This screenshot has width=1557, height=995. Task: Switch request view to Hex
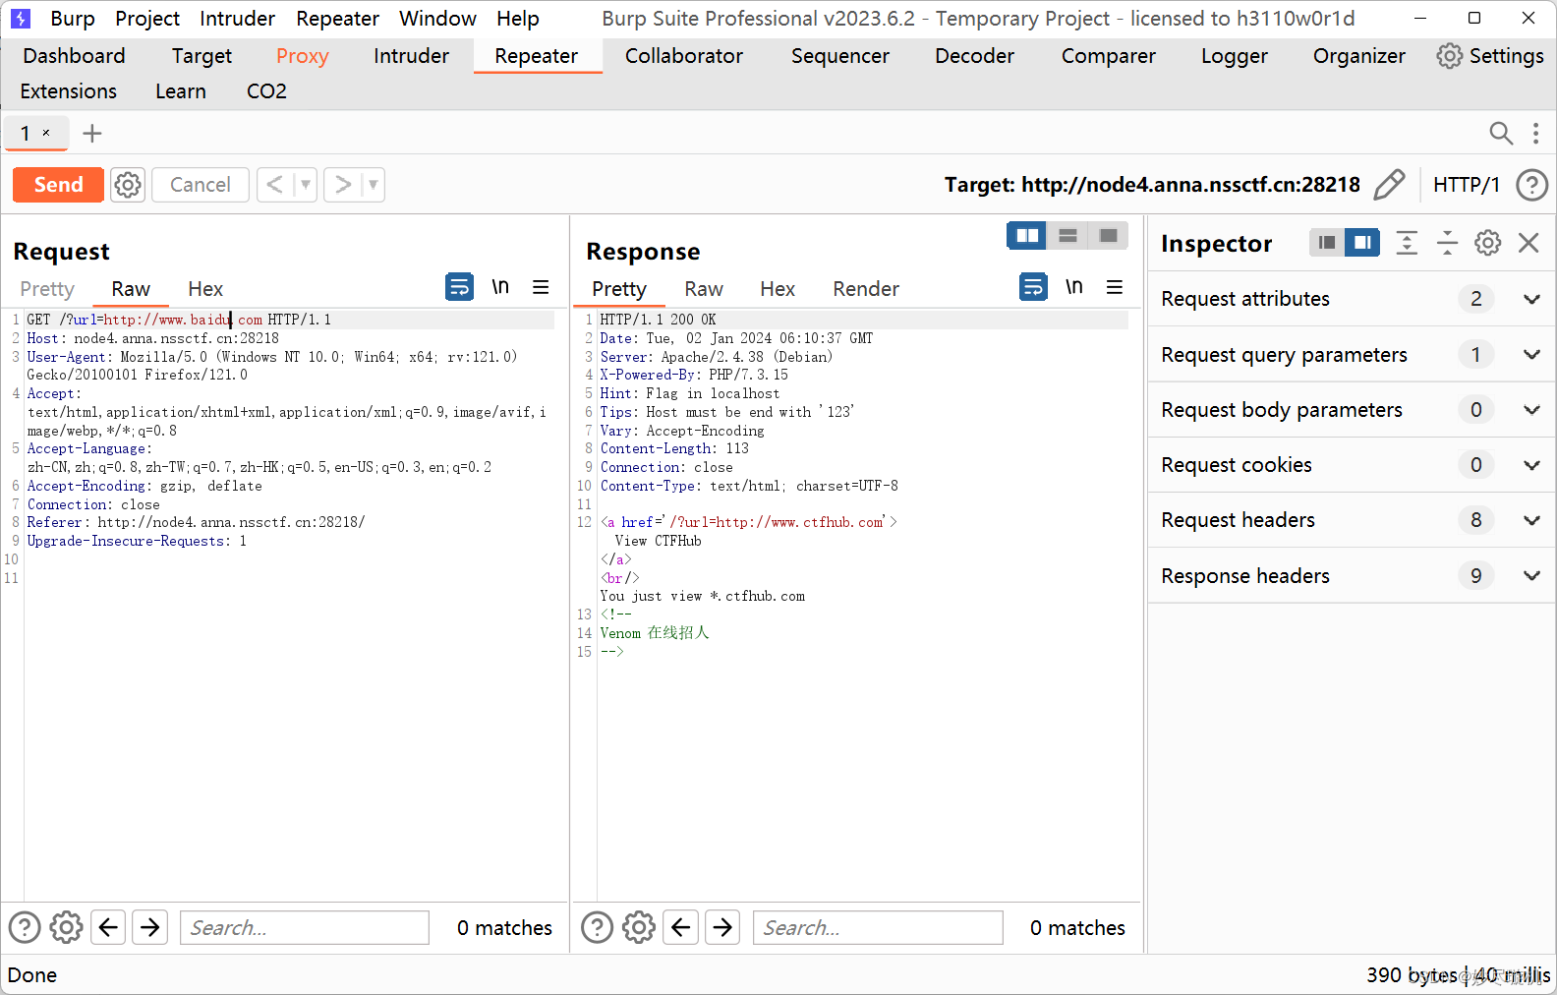[x=205, y=289]
